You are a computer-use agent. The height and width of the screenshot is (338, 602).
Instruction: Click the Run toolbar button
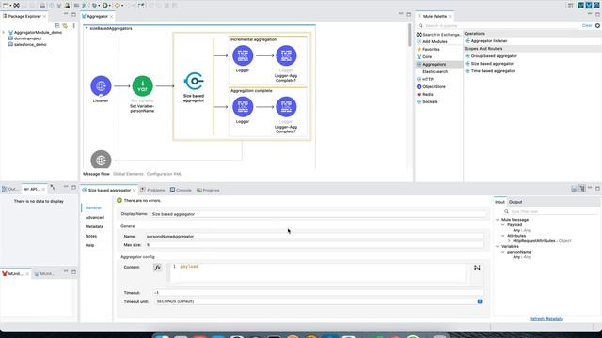pos(104,6)
